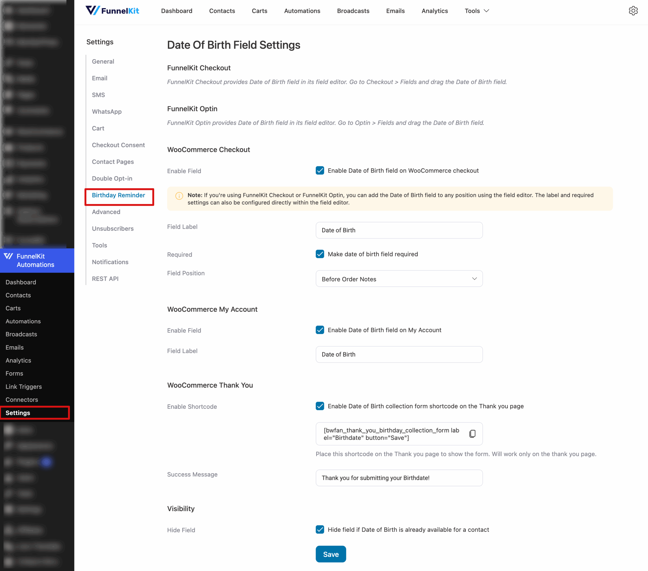648x571 pixels.
Task: Open Contacts in WordPress sidebar
Action: click(x=18, y=295)
